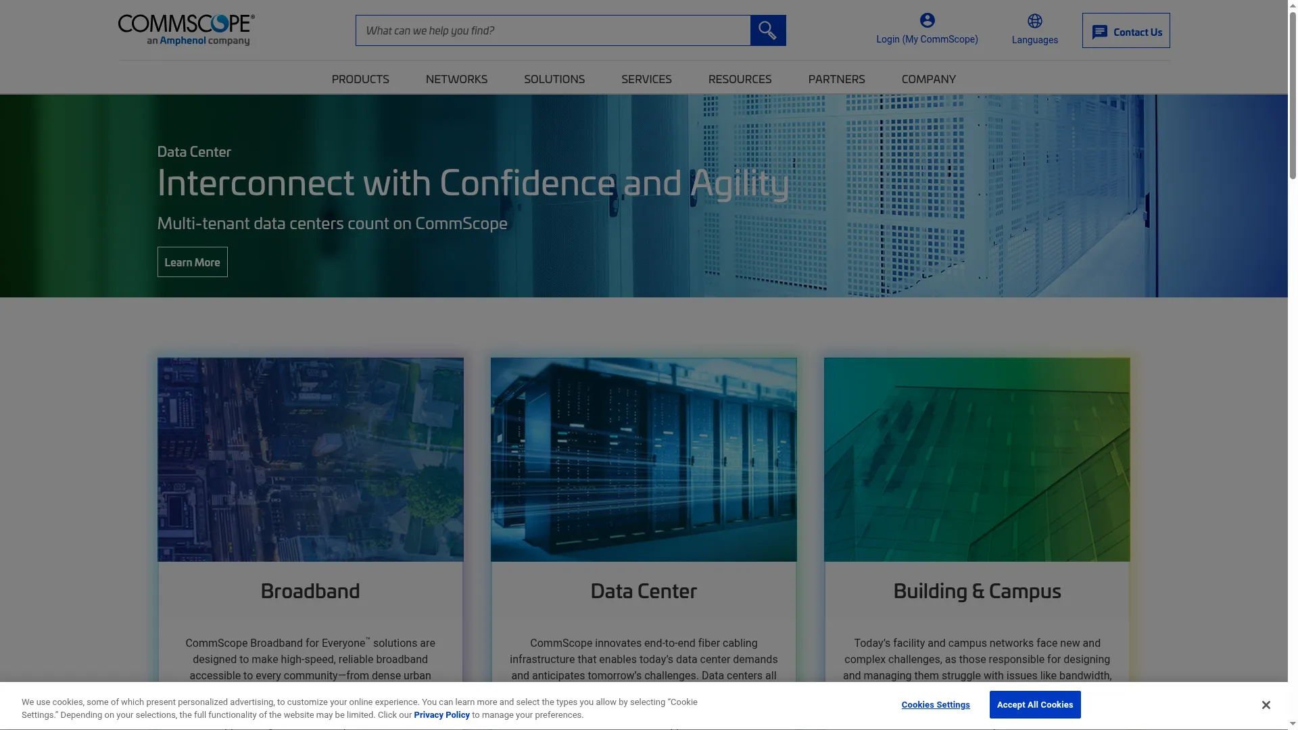
Task: Open the COMPANY menu
Action: pyautogui.click(x=928, y=79)
